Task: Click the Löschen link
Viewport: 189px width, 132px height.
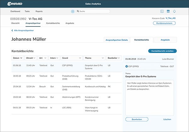Action: point(167,119)
